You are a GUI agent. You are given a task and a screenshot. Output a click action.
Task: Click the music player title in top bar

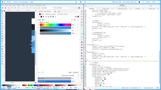(x=125, y=2)
